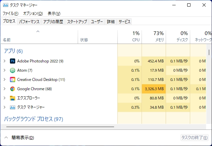
Task: Click the Creative Cloud Desktop icon
Action: (x=13, y=80)
